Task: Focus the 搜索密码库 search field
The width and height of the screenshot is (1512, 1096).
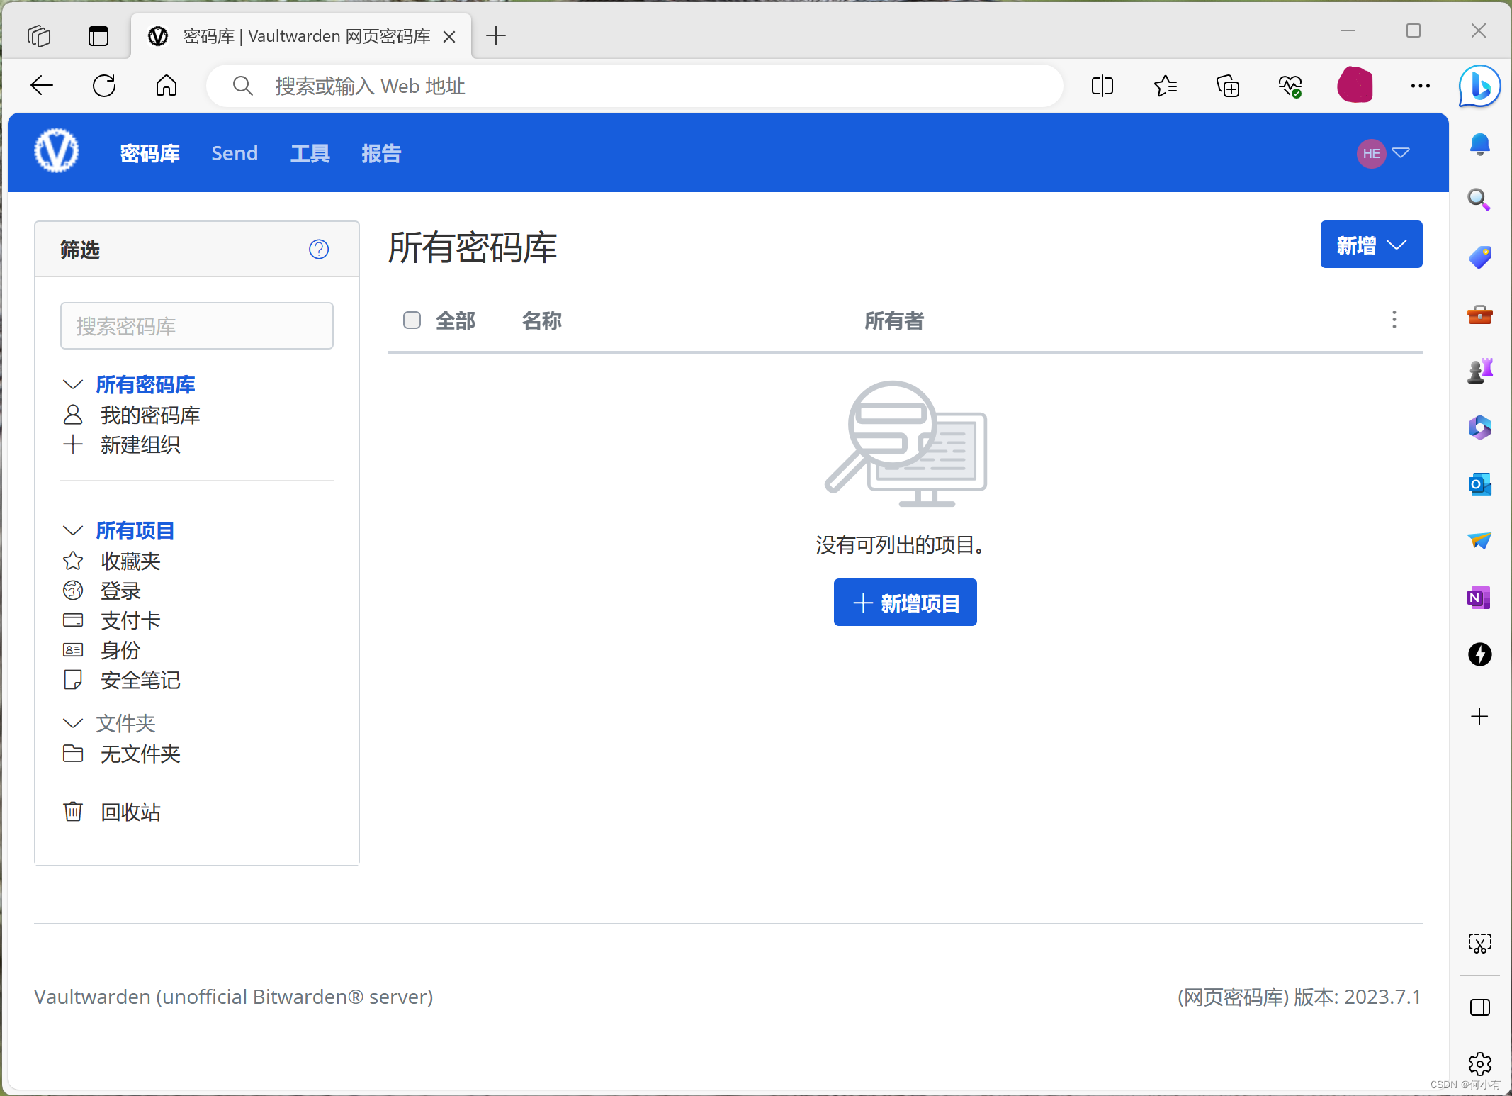Action: 196,326
